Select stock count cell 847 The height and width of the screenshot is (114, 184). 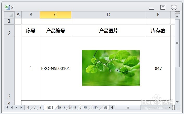158,68
